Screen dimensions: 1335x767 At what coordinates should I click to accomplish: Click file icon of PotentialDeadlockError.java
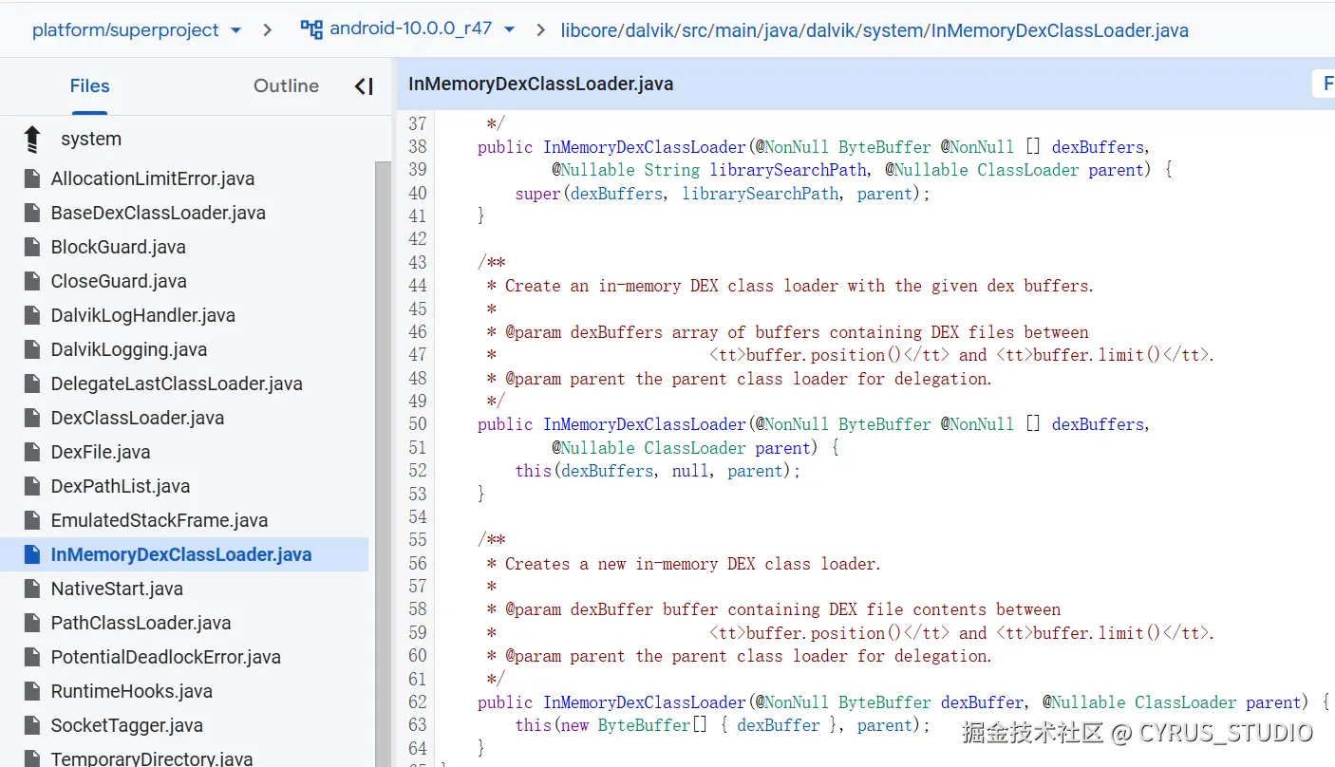(x=31, y=657)
